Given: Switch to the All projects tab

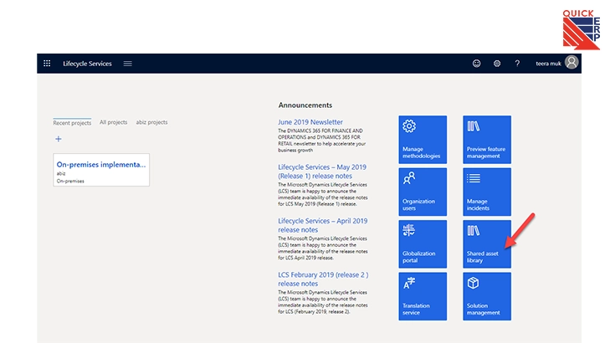Looking at the screenshot, I should click(x=113, y=122).
